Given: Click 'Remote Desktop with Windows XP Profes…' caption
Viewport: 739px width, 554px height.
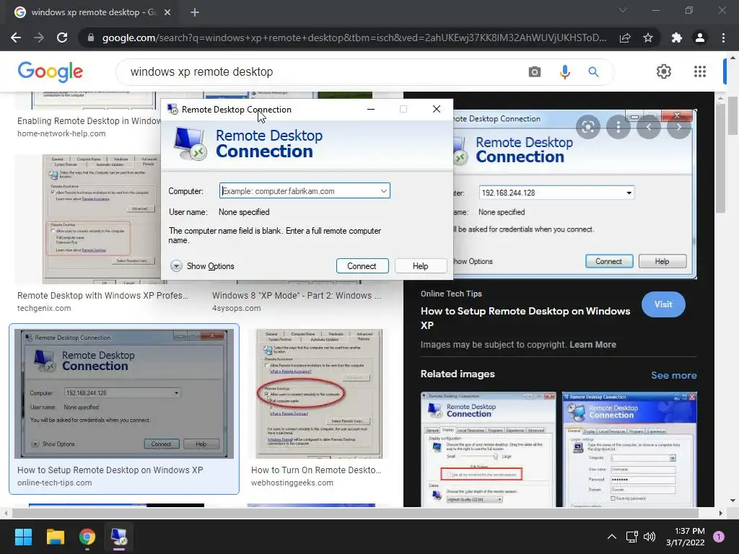Looking at the screenshot, I should pyautogui.click(x=102, y=295).
